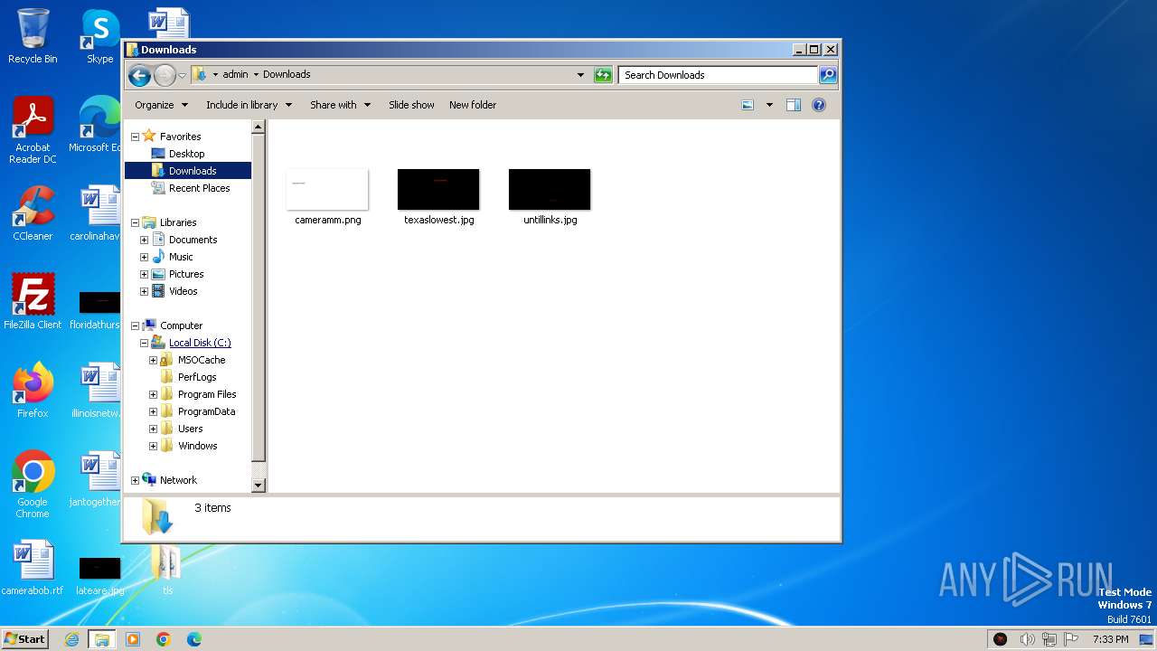This screenshot has width=1157, height=651.
Task: Expand the Documents library node
Action: coord(144,240)
